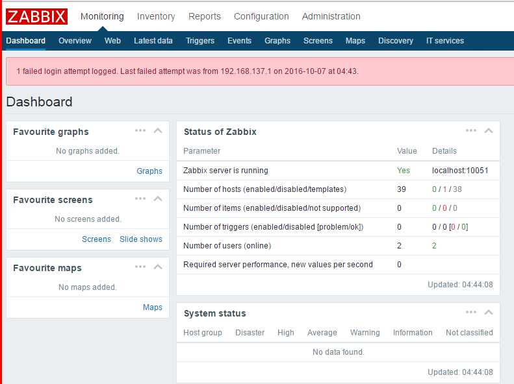This screenshot has height=384, width=514.
Task: Click the triggers details '0 / 0 [0 / 0]'
Action: pyautogui.click(x=450, y=227)
